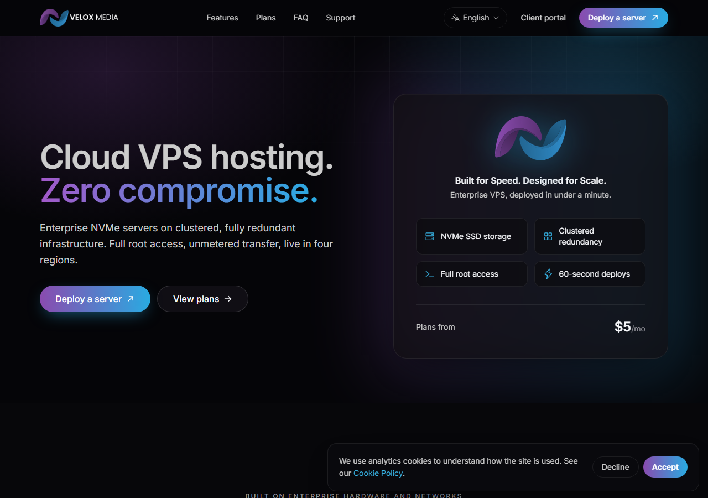Image resolution: width=708 pixels, height=498 pixels.
Task: Open the Client portal link
Action: pyautogui.click(x=543, y=18)
